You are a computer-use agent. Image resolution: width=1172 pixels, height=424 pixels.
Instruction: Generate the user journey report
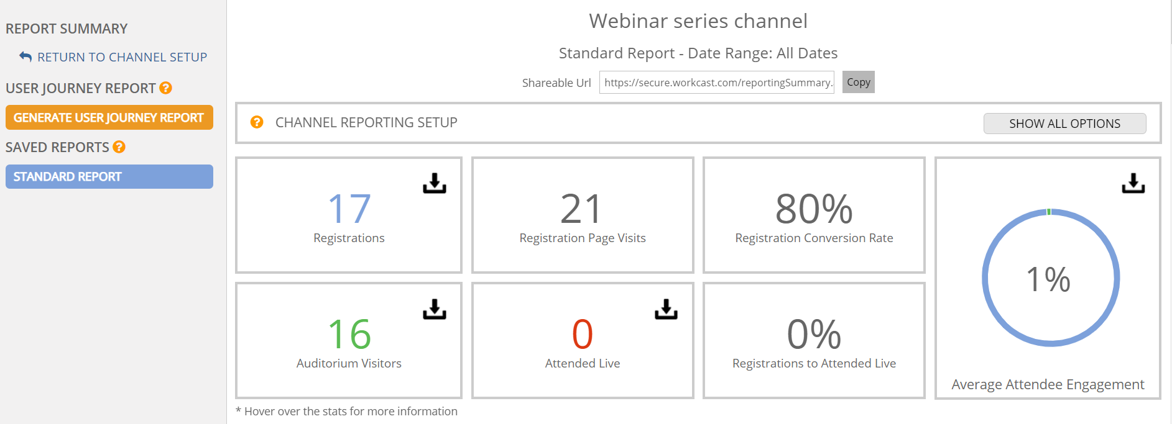tap(109, 117)
